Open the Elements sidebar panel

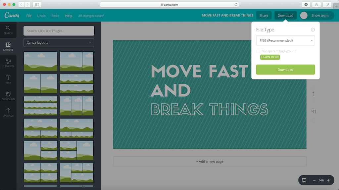[8, 63]
